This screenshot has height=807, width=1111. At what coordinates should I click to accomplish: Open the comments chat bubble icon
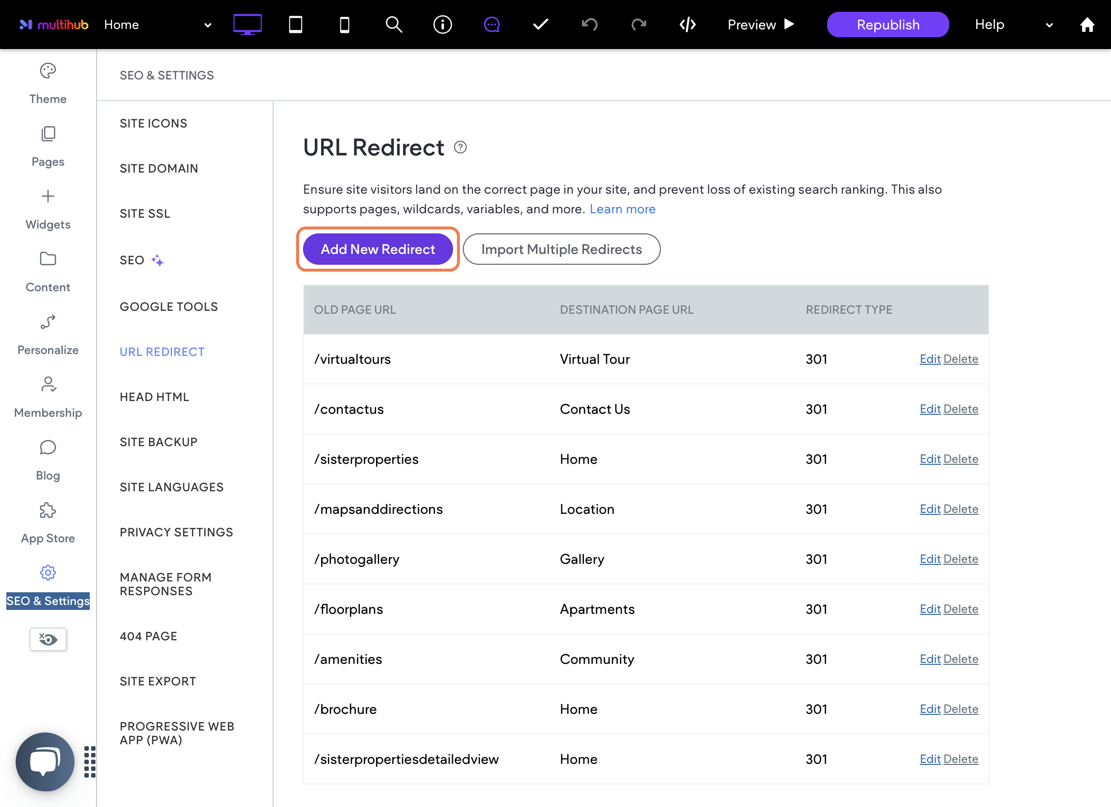(x=492, y=25)
